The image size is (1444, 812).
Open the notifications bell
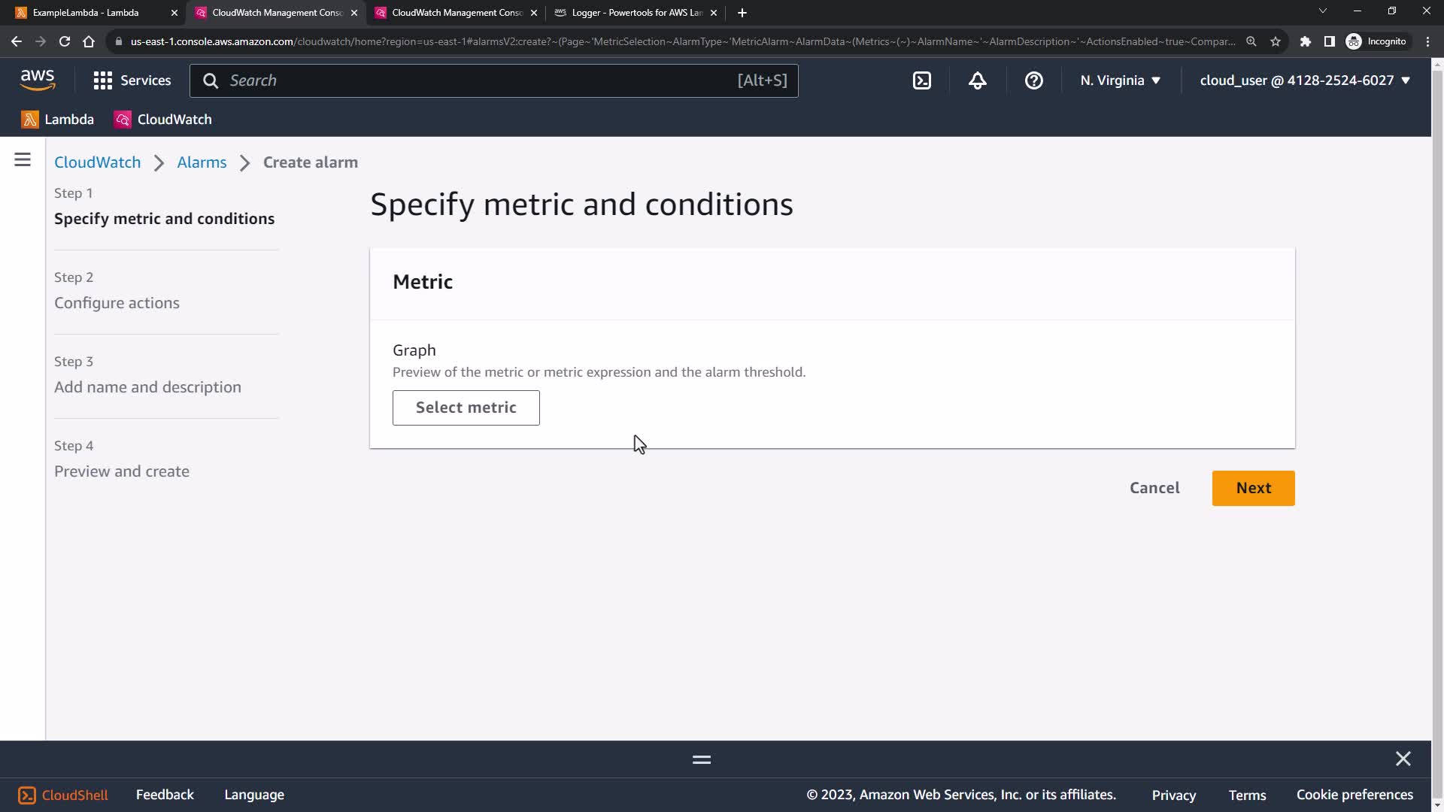(x=977, y=80)
